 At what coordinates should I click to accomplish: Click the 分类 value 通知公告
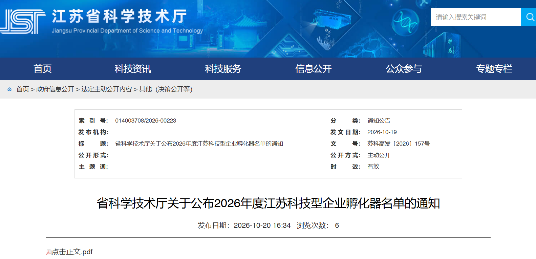coord(379,121)
